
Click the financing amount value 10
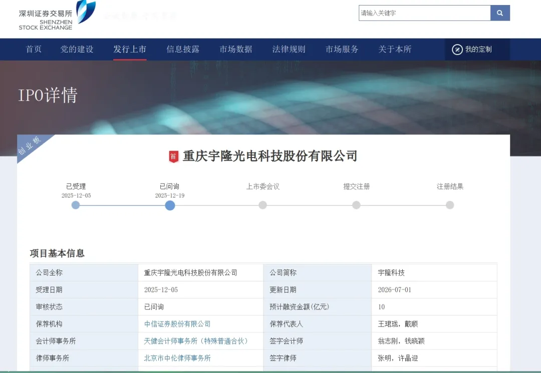[x=381, y=307]
